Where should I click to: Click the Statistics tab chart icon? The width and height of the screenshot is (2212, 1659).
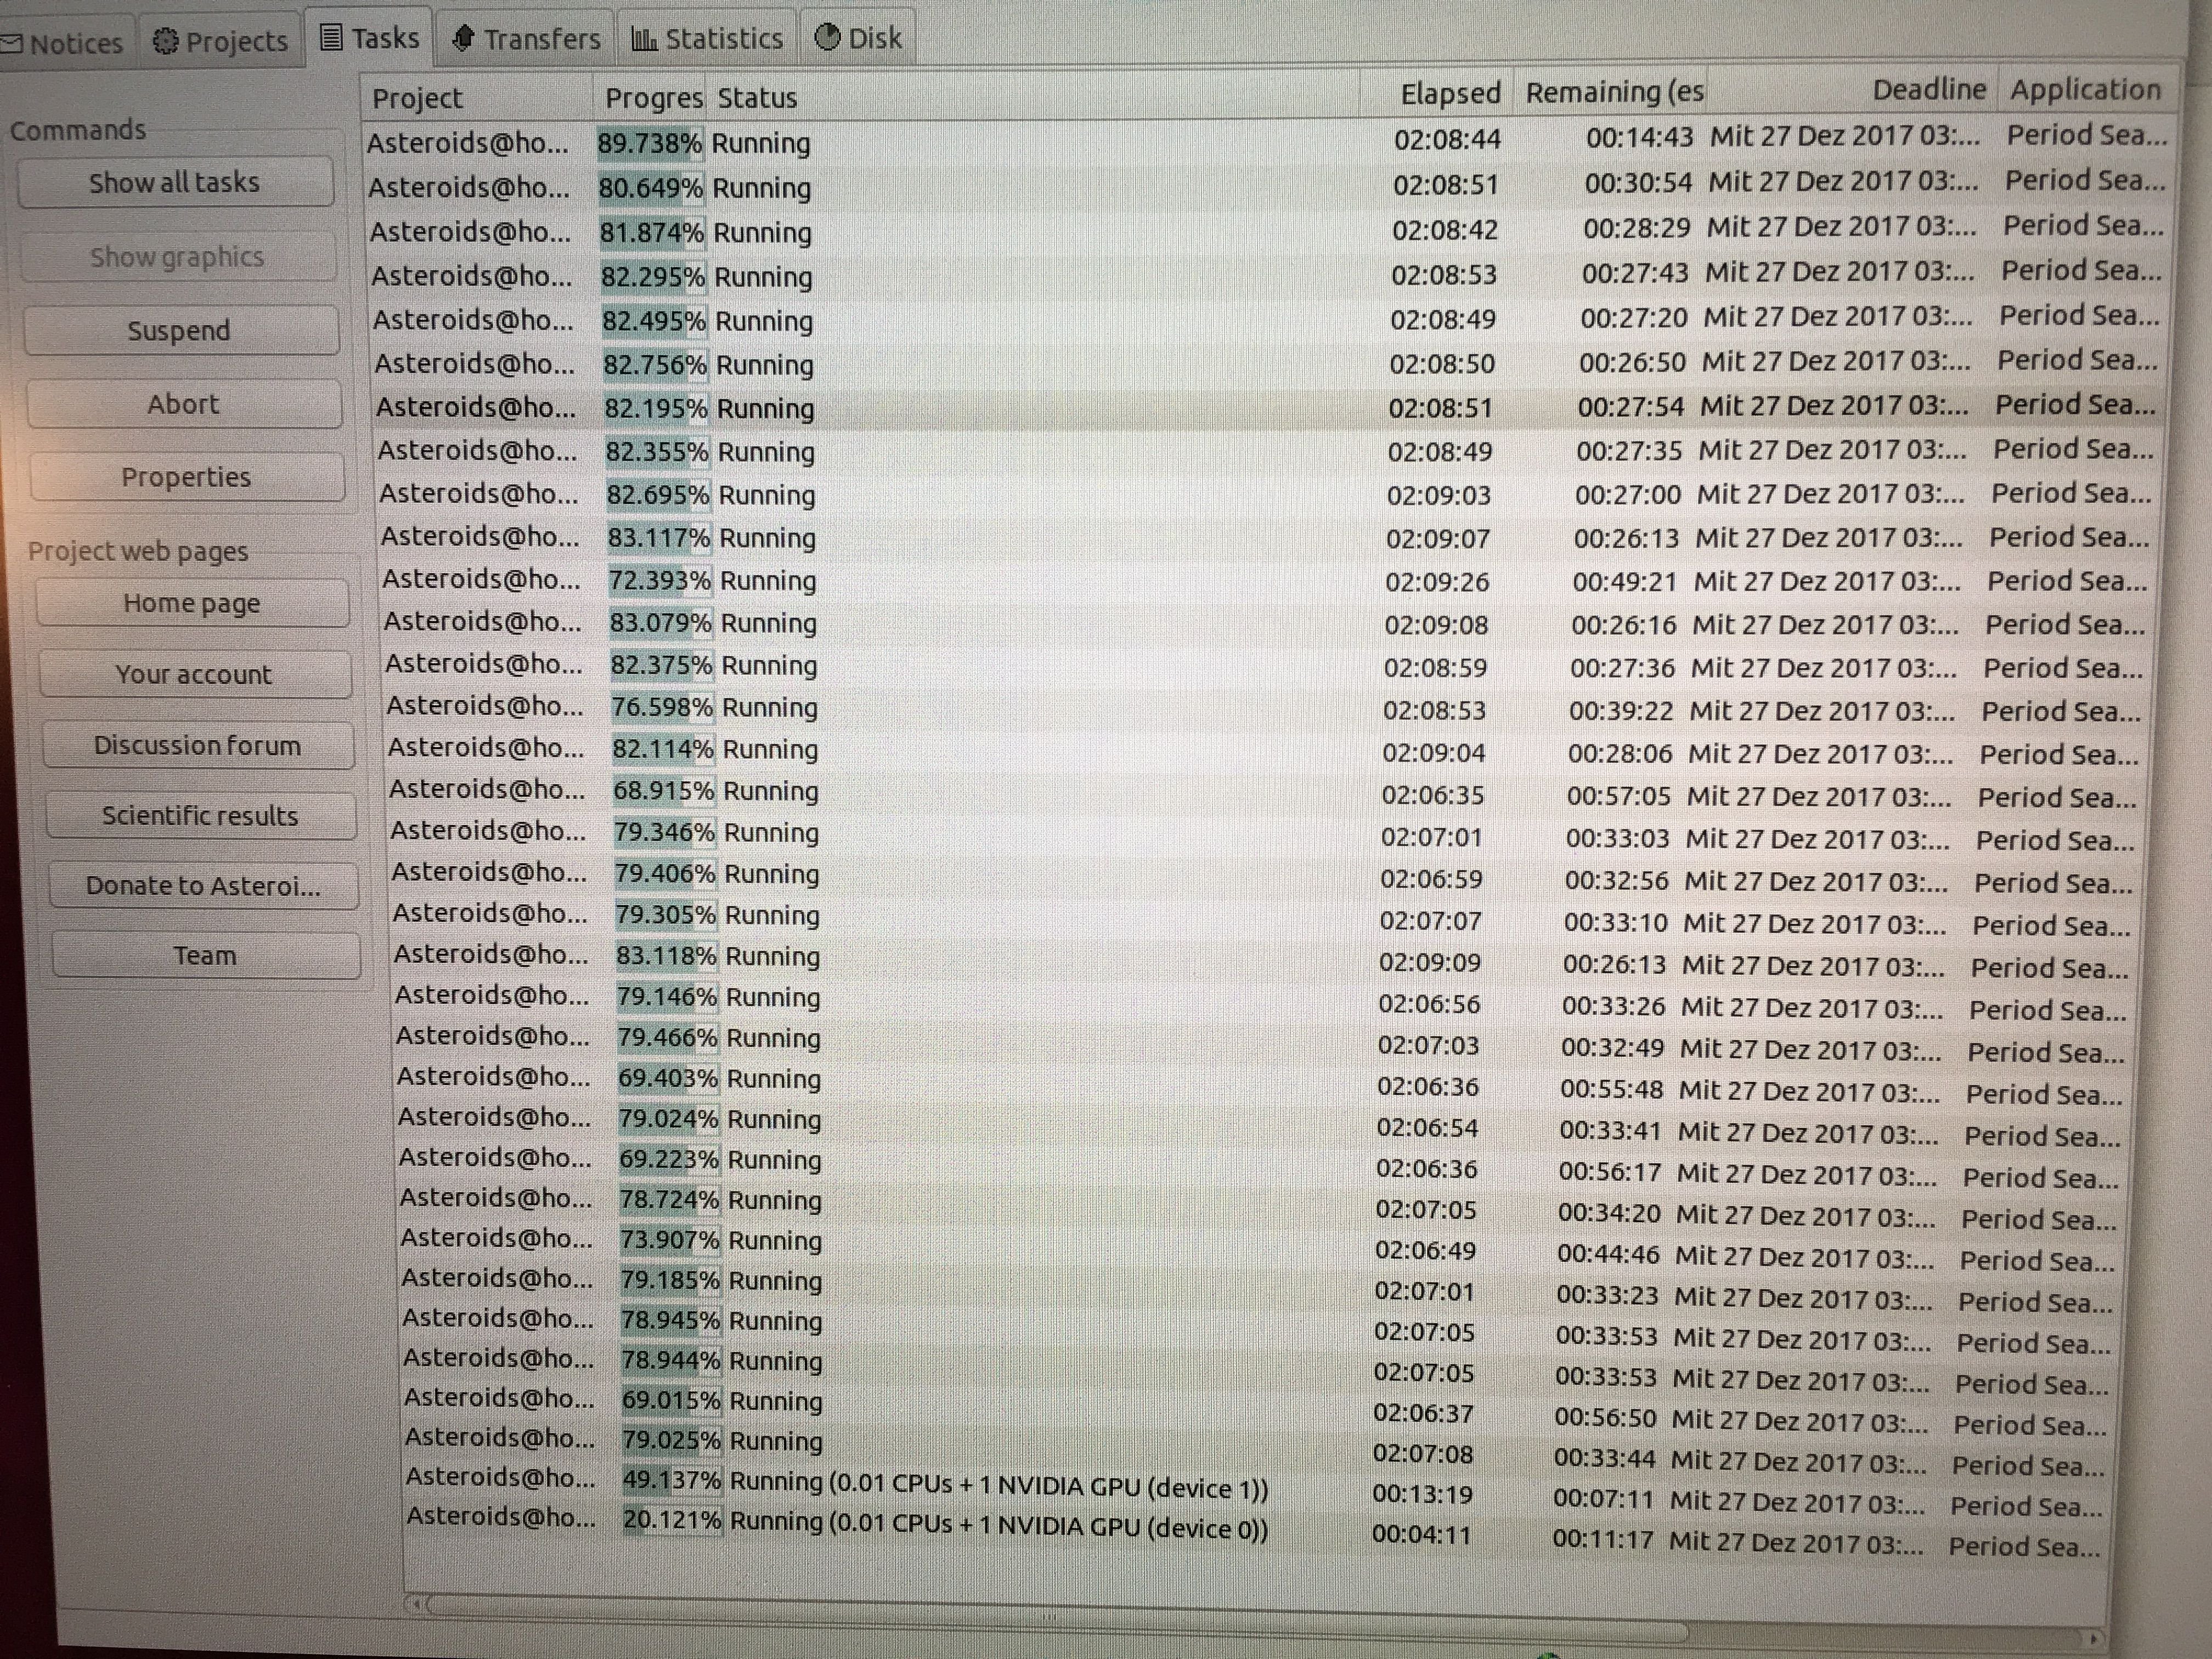(644, 39)
